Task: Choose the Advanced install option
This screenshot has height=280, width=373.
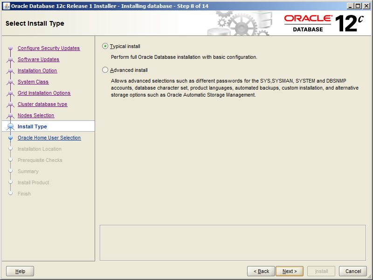Action: click(x=105, y=70)
